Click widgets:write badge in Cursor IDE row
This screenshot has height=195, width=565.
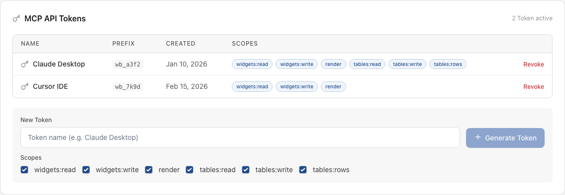click(296, 87)
